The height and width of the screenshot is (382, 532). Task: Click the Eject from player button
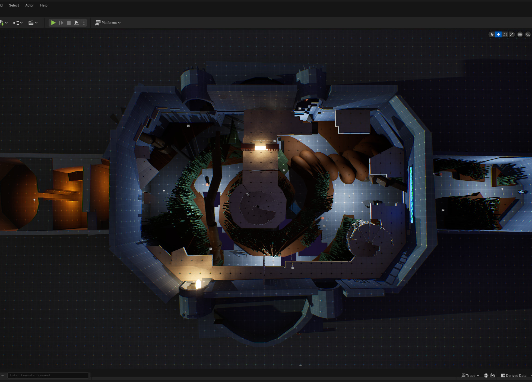(x=76, y=23)
